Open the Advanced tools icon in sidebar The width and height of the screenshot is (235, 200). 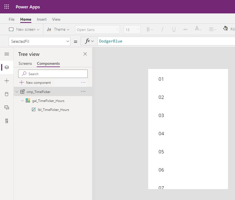tap(7, 121)
